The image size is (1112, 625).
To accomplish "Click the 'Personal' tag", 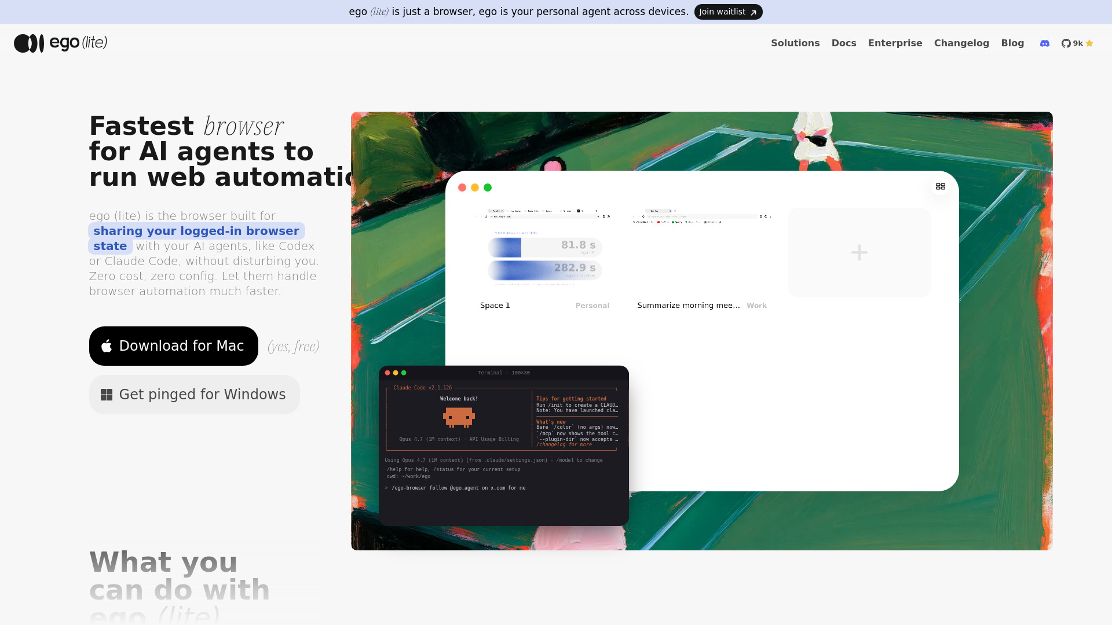I will [592, 306].
